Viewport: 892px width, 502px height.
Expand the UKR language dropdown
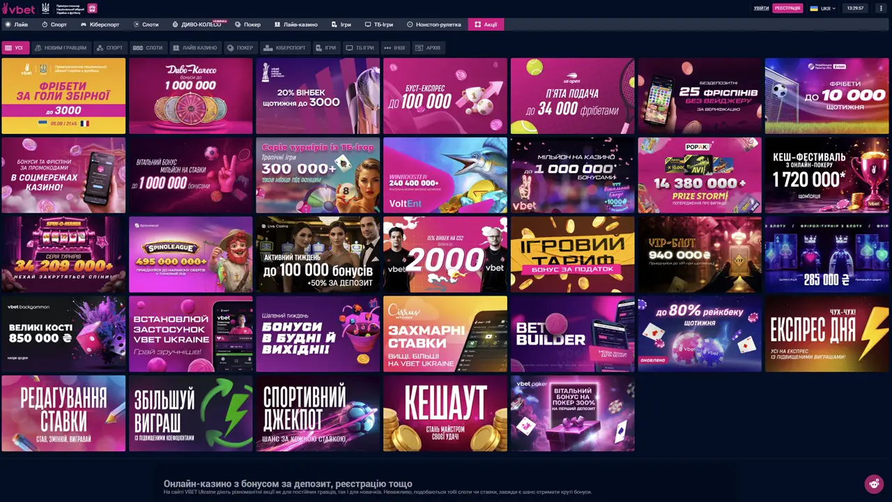coord(822,8)
